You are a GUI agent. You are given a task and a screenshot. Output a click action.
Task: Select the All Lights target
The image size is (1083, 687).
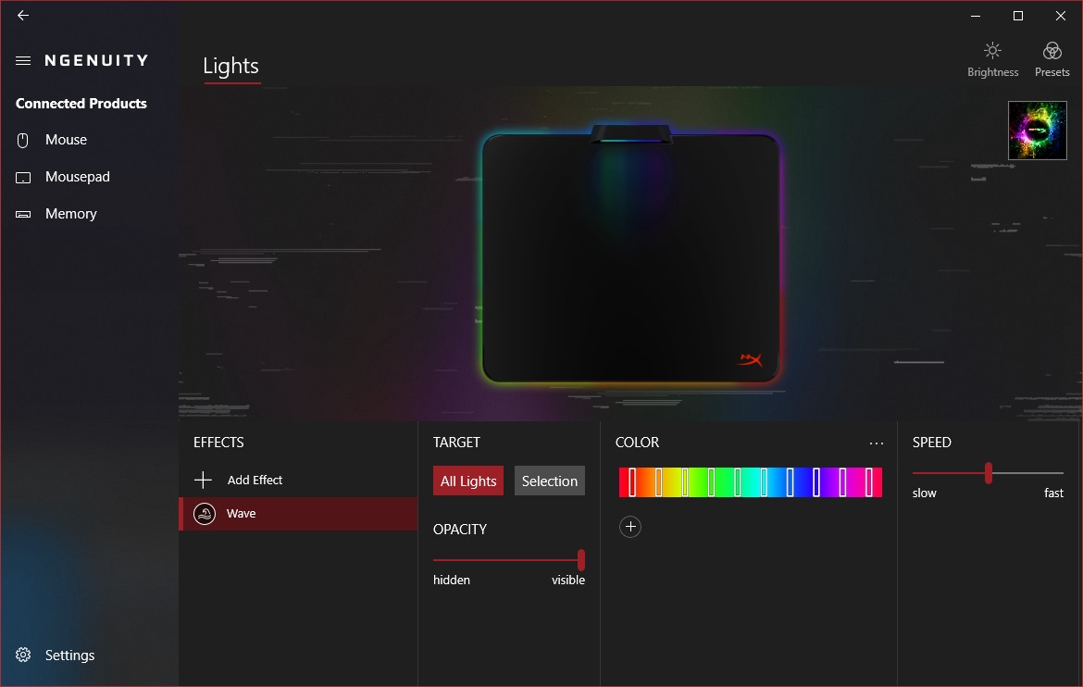[x=468, y=481]
